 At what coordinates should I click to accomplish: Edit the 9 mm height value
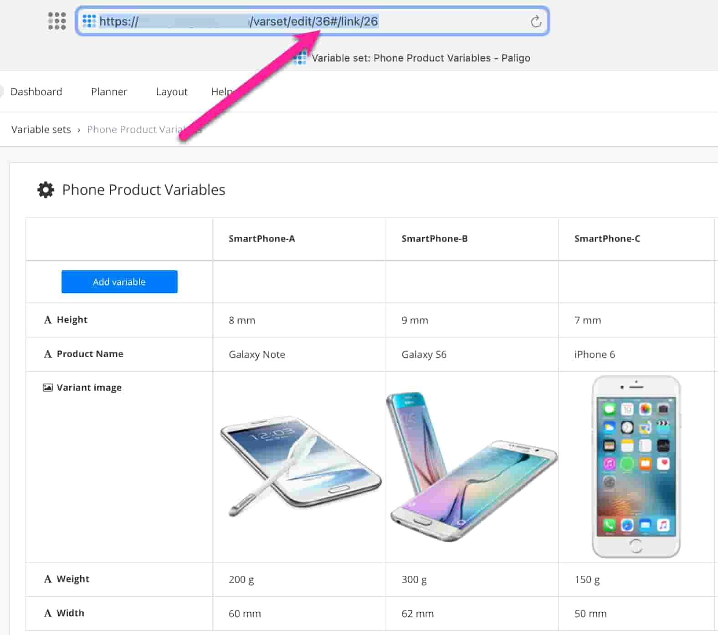tap(415, 320)
